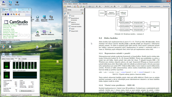Click the vertical scrollbar of the PDF document
Image resolution: width=172 pixels, height=97 pixels.
(x=170, y=50)
